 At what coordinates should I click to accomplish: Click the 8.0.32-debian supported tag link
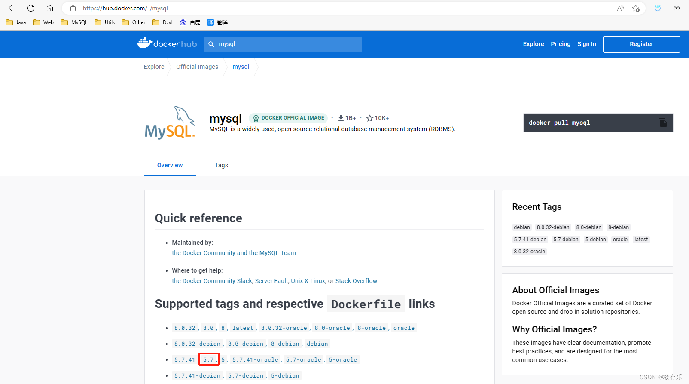pyautogui.click(x=197, y=344)
